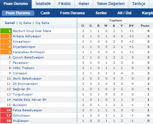Open the Alt / Üst view
The image size is (153, 124).
(x=125, y=13)
